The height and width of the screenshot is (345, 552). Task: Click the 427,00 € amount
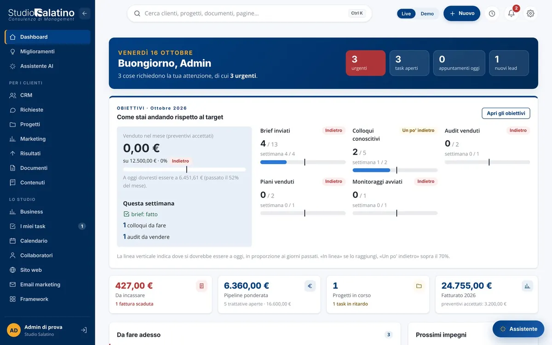(x=134, y=286)
